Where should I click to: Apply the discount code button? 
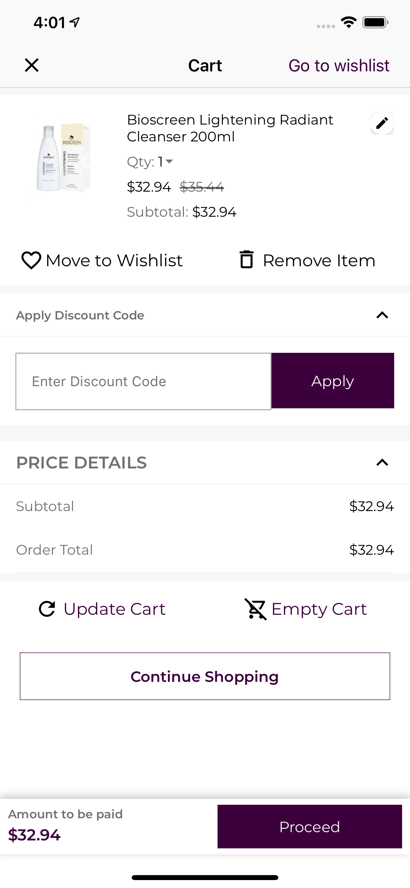coord(333,381)
